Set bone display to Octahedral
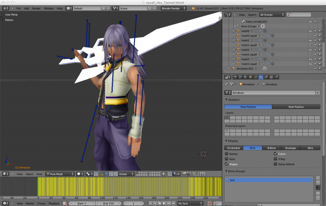326x206 pixels. pos(233,148)
